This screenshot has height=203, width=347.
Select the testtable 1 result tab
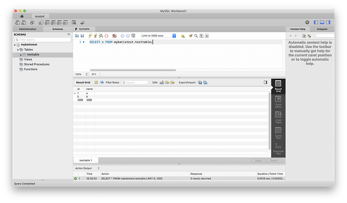pyautogui.click(x=86, y=161)
